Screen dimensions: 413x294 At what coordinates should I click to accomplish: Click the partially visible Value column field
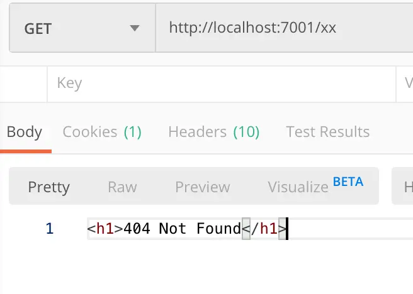pos(405,84)
